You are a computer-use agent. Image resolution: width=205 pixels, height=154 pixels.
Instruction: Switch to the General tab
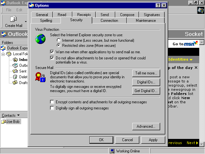click(42, 15)
